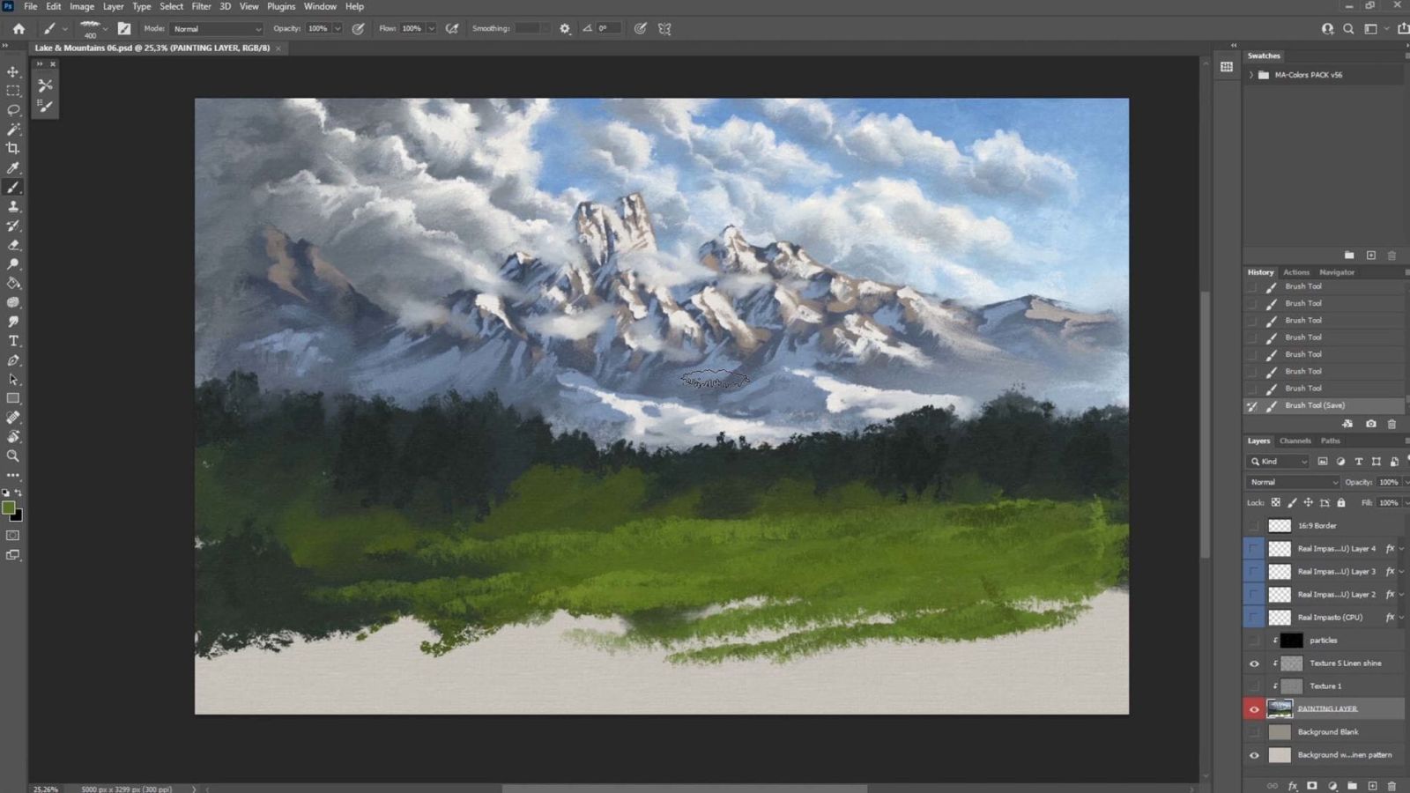This screenshot has width=1410, height=793.
Task: Expand the MA-Colors PACK v56 swatch group
Action: [x=1250, y=75]
